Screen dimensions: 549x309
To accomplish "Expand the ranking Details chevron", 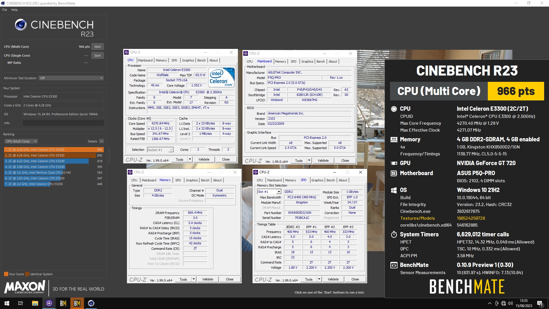I will 102,141.
